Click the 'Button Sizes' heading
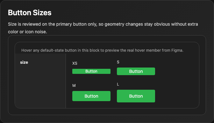214x123 pixels. point(30,13)
